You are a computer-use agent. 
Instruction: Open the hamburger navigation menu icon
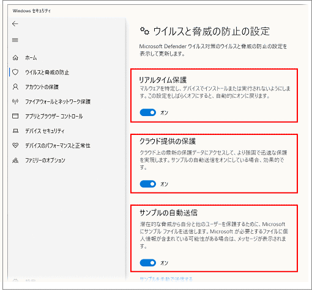pyautogui.click(x=15, y=40)
